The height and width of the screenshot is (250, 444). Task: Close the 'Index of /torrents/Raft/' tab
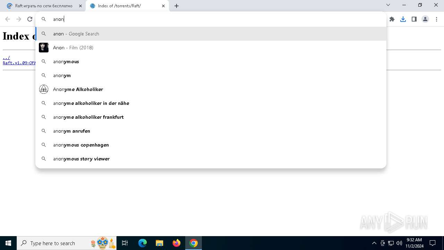(163, 6)
